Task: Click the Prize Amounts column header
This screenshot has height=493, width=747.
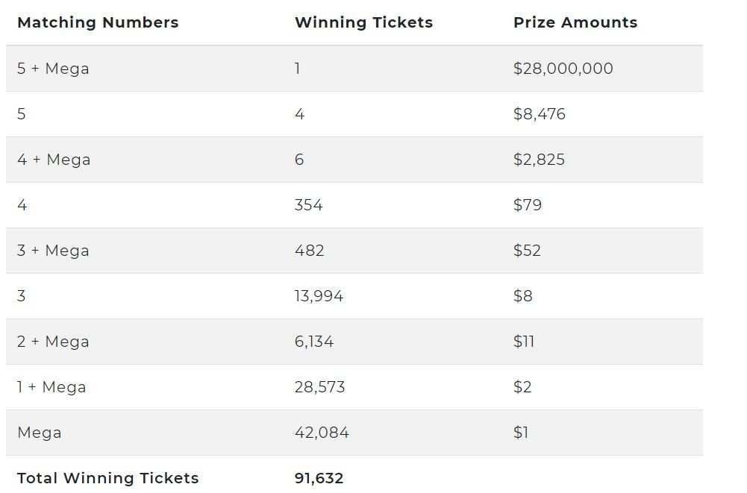Action: point(575,22)
